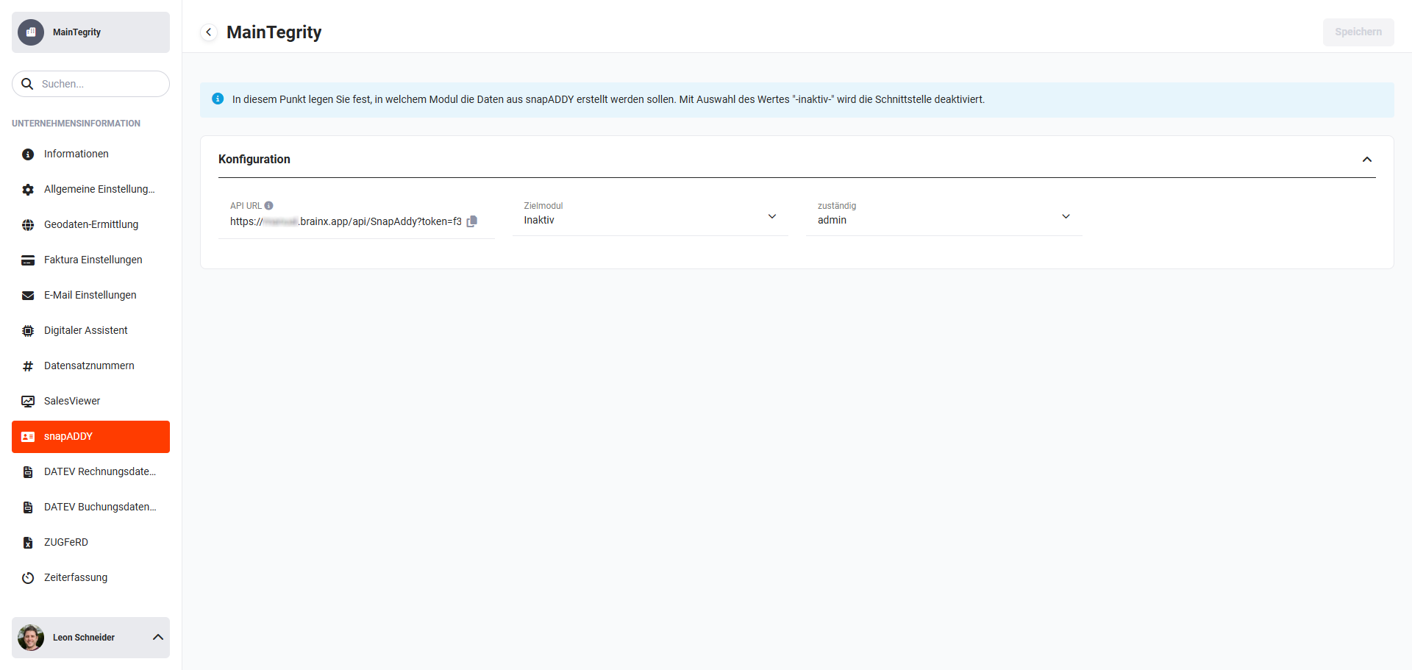The image size is (1412, 670).
Task: Open Datensatznummern settings
Action: click(x=91, y=366)
